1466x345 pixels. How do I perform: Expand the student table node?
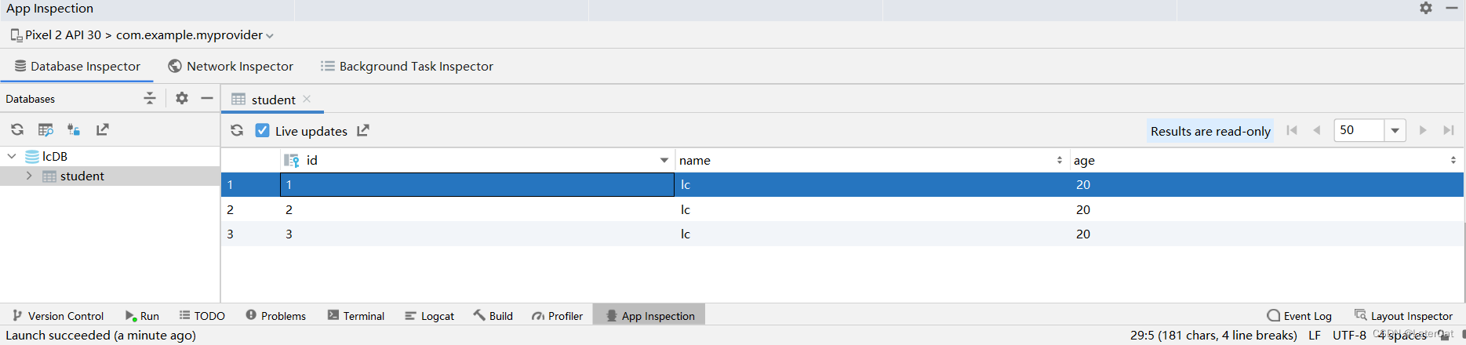click(x=29, y=176)
